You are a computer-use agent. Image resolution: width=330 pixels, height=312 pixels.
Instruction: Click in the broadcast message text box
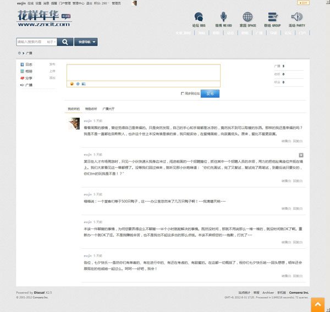tap(143, 72)
